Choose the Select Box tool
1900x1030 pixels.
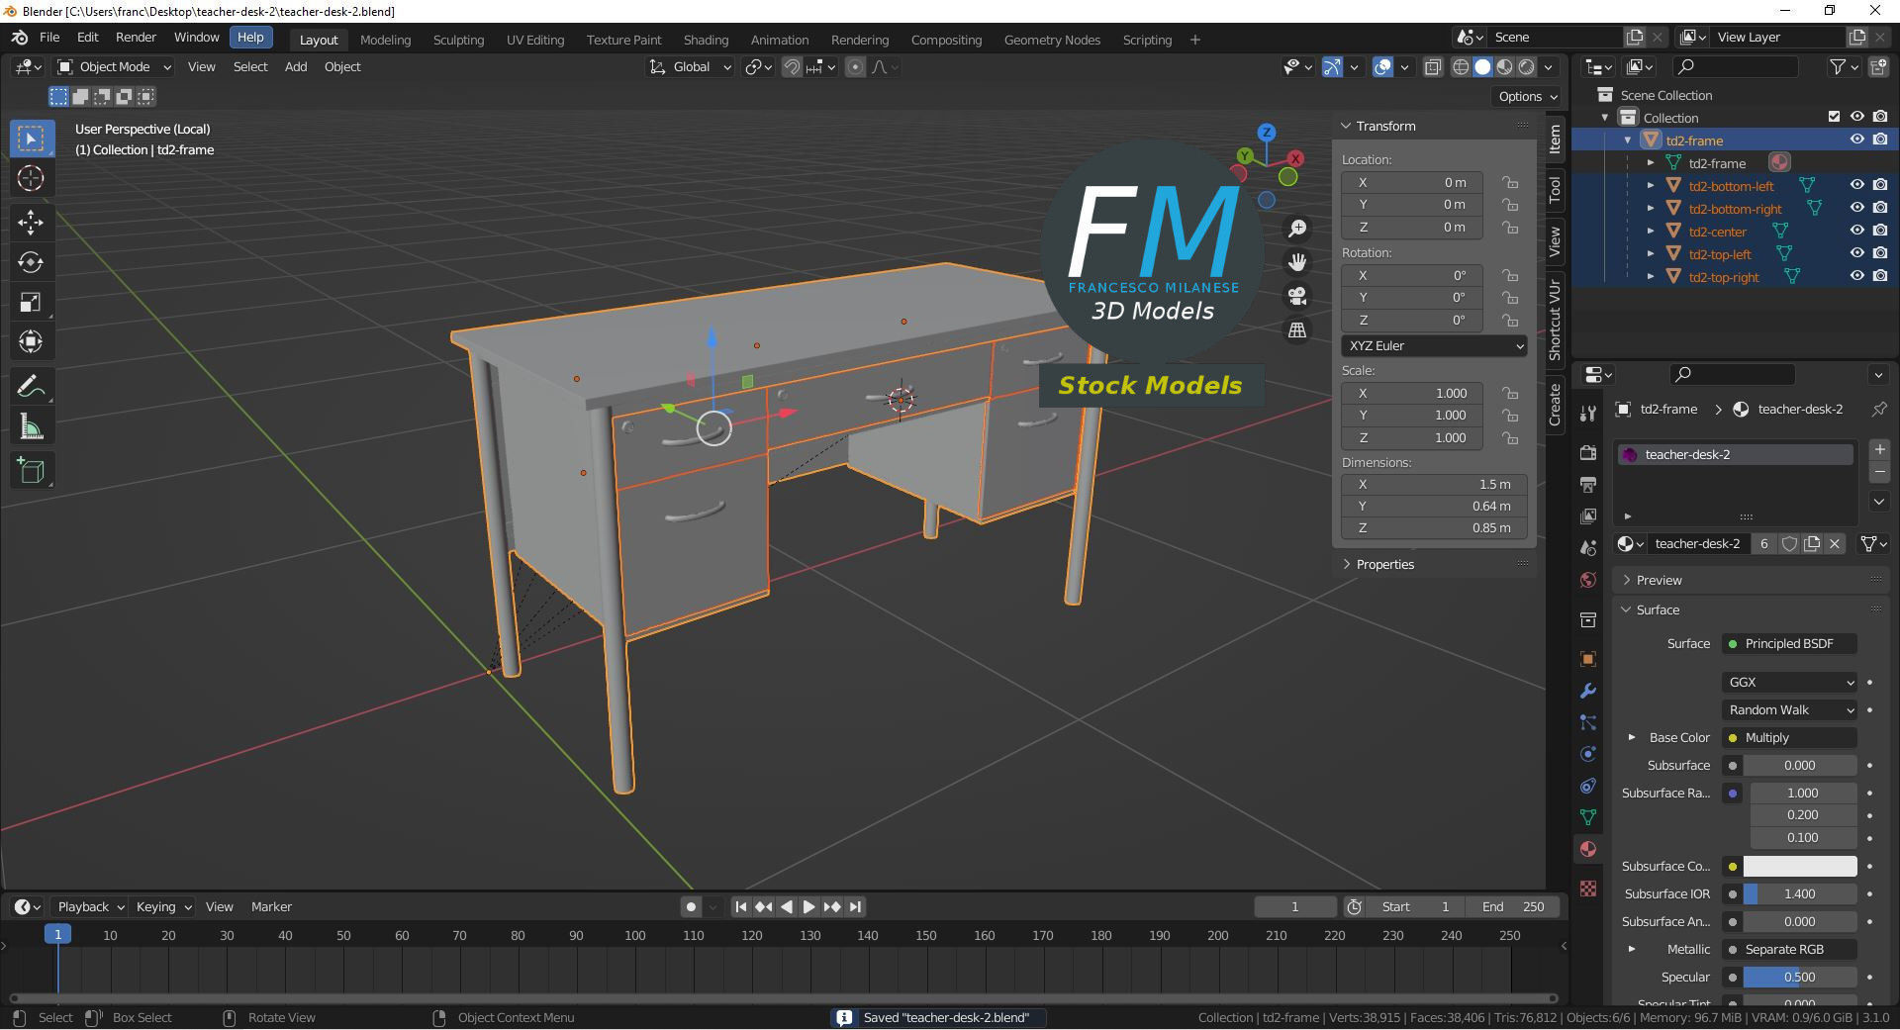[31, 139]
